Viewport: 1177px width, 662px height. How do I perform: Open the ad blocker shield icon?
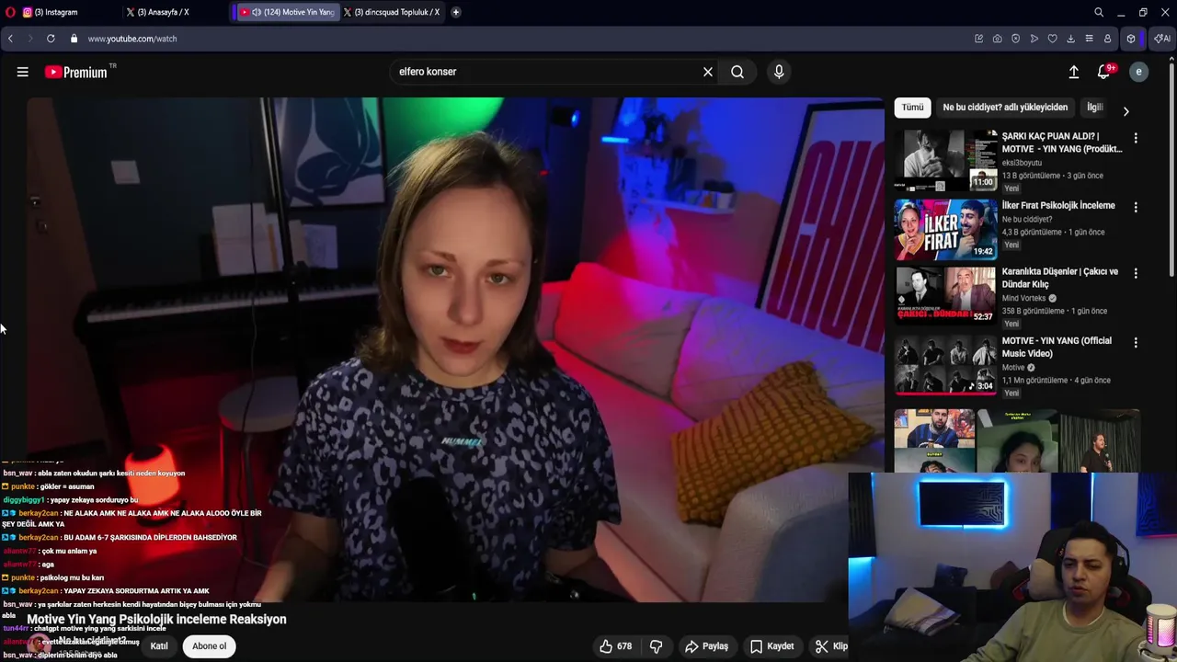1016,39
